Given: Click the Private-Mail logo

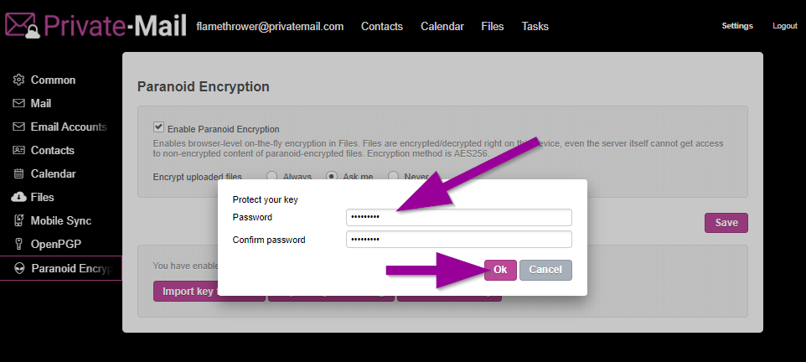Looking at the screenshot, I should click(94, 25).
